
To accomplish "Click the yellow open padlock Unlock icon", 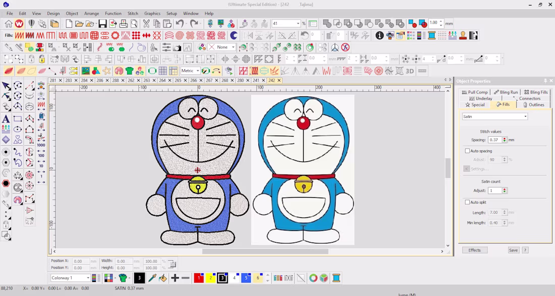I will 42,59.
